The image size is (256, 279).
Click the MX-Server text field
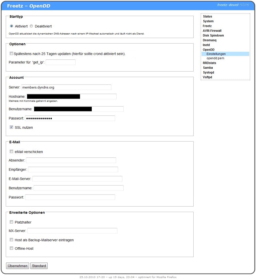click(x=72, y=231)
